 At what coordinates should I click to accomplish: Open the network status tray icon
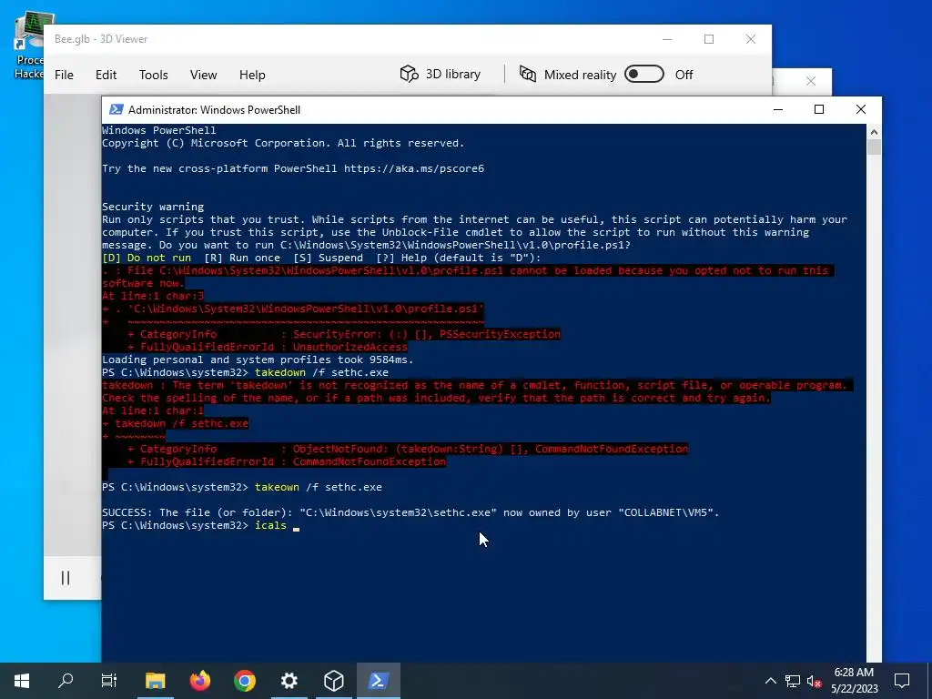click(x=793, y=681)
